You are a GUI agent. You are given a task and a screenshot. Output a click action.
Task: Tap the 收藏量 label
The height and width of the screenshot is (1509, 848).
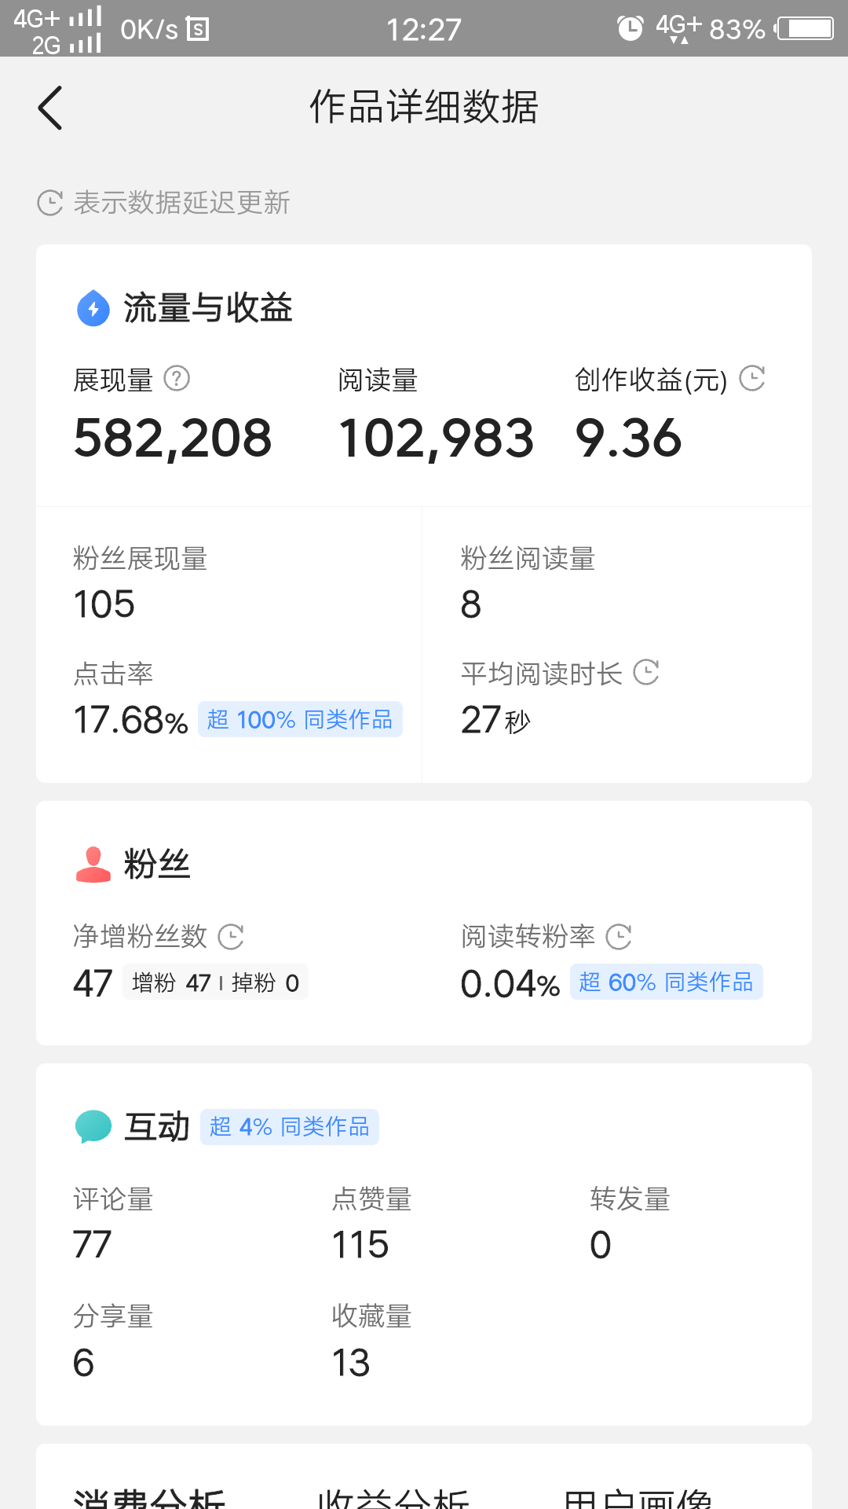(x=372, y=1316)
